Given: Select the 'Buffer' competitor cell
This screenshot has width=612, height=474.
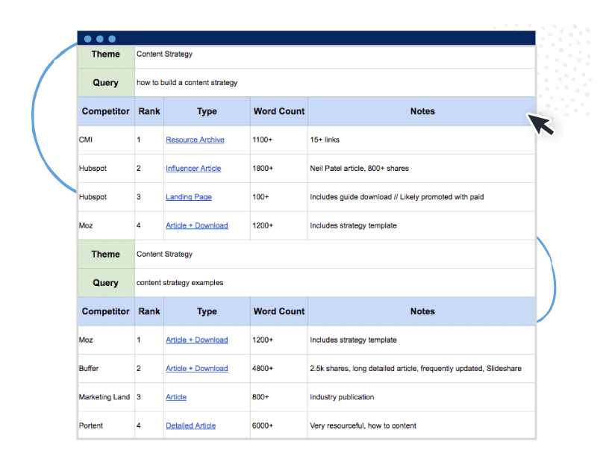Looking at the screenshot, I should [107, 368].
